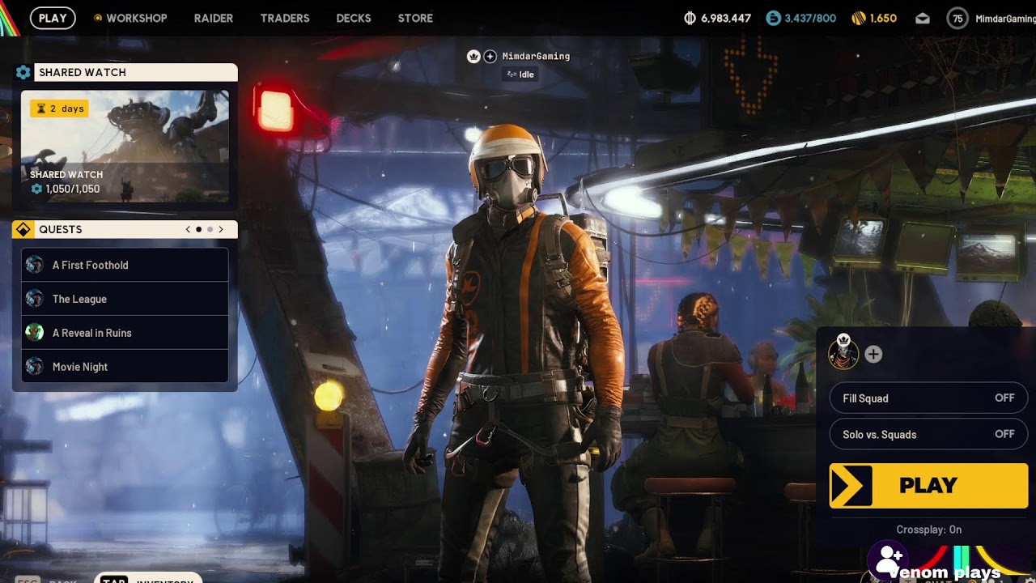Click the squad leader avatar in play panel
This screenshot has width=1036, height=583.
[843, 353]
